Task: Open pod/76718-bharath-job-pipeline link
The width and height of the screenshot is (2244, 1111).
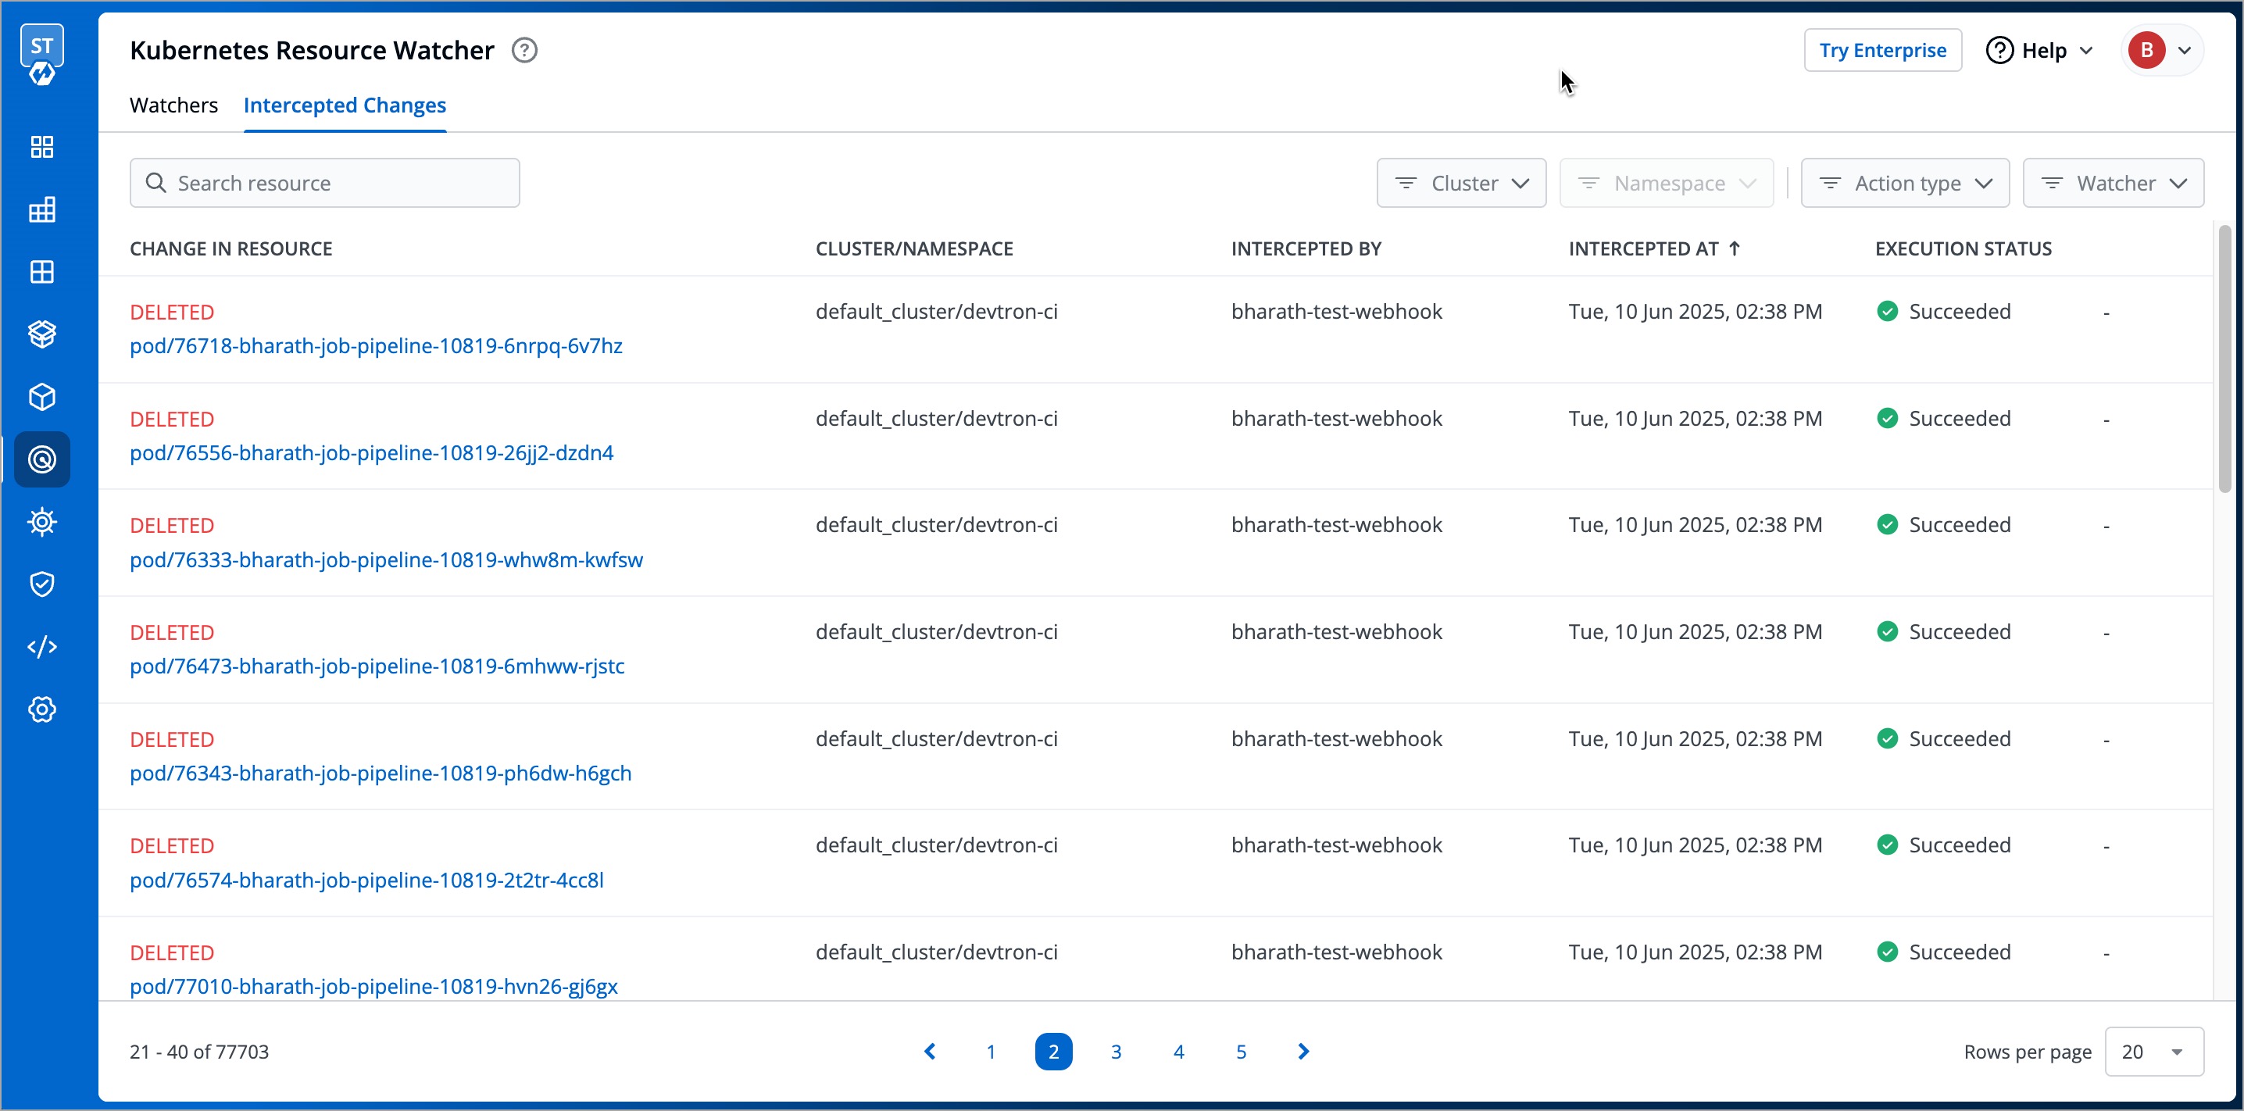Action: tap(376, 346)
